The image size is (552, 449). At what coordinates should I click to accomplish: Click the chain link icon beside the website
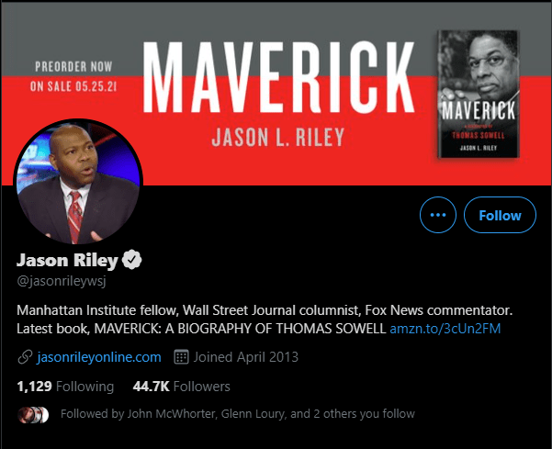point(25,357)
